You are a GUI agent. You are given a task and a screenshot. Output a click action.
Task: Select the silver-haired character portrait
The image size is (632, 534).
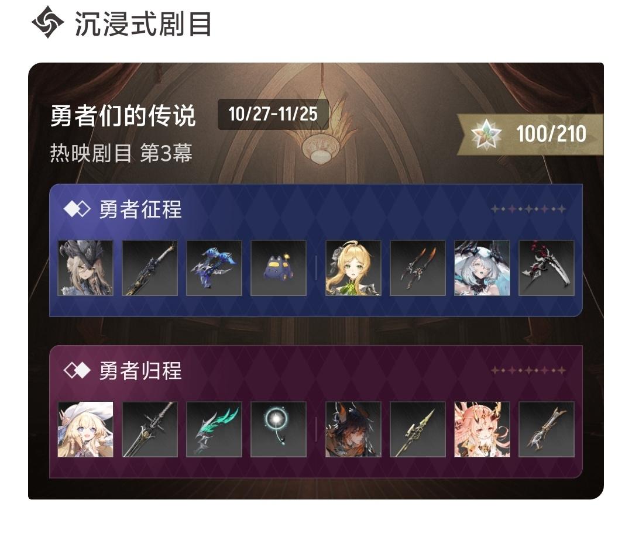coord(482,268)
